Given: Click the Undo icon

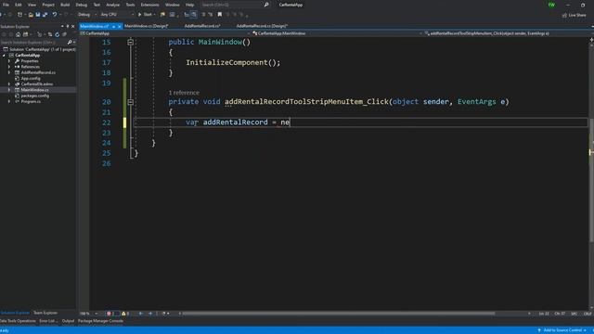Looking at the screenshot, I should coord(55,15).
